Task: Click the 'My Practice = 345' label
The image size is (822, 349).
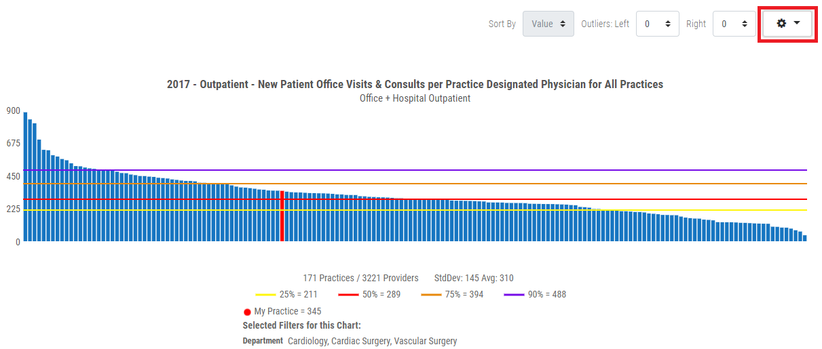Action: click(287, 312)
